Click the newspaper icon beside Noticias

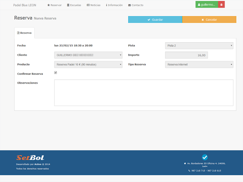[x=88, y=5]
